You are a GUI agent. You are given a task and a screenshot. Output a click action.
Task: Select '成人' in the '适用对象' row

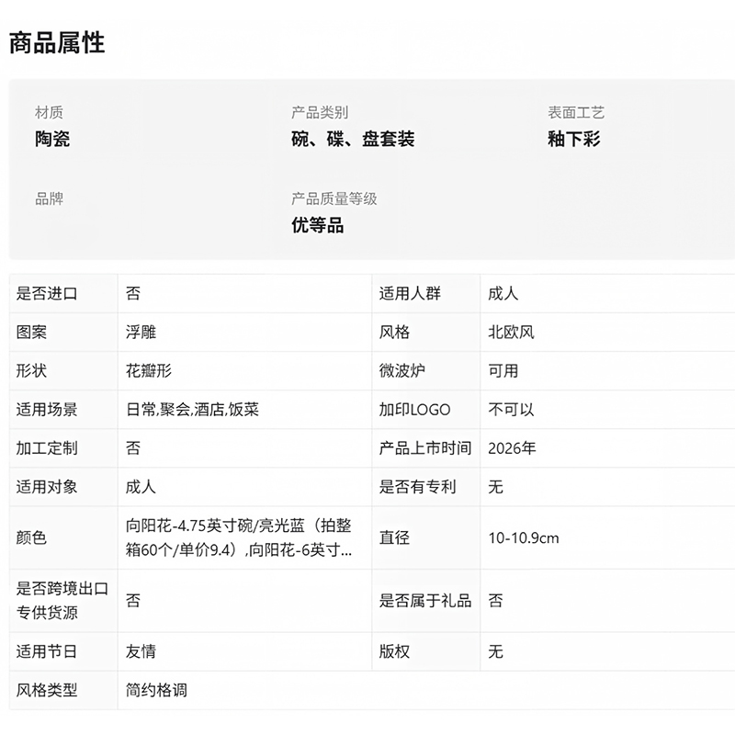[x=141, y=487]
